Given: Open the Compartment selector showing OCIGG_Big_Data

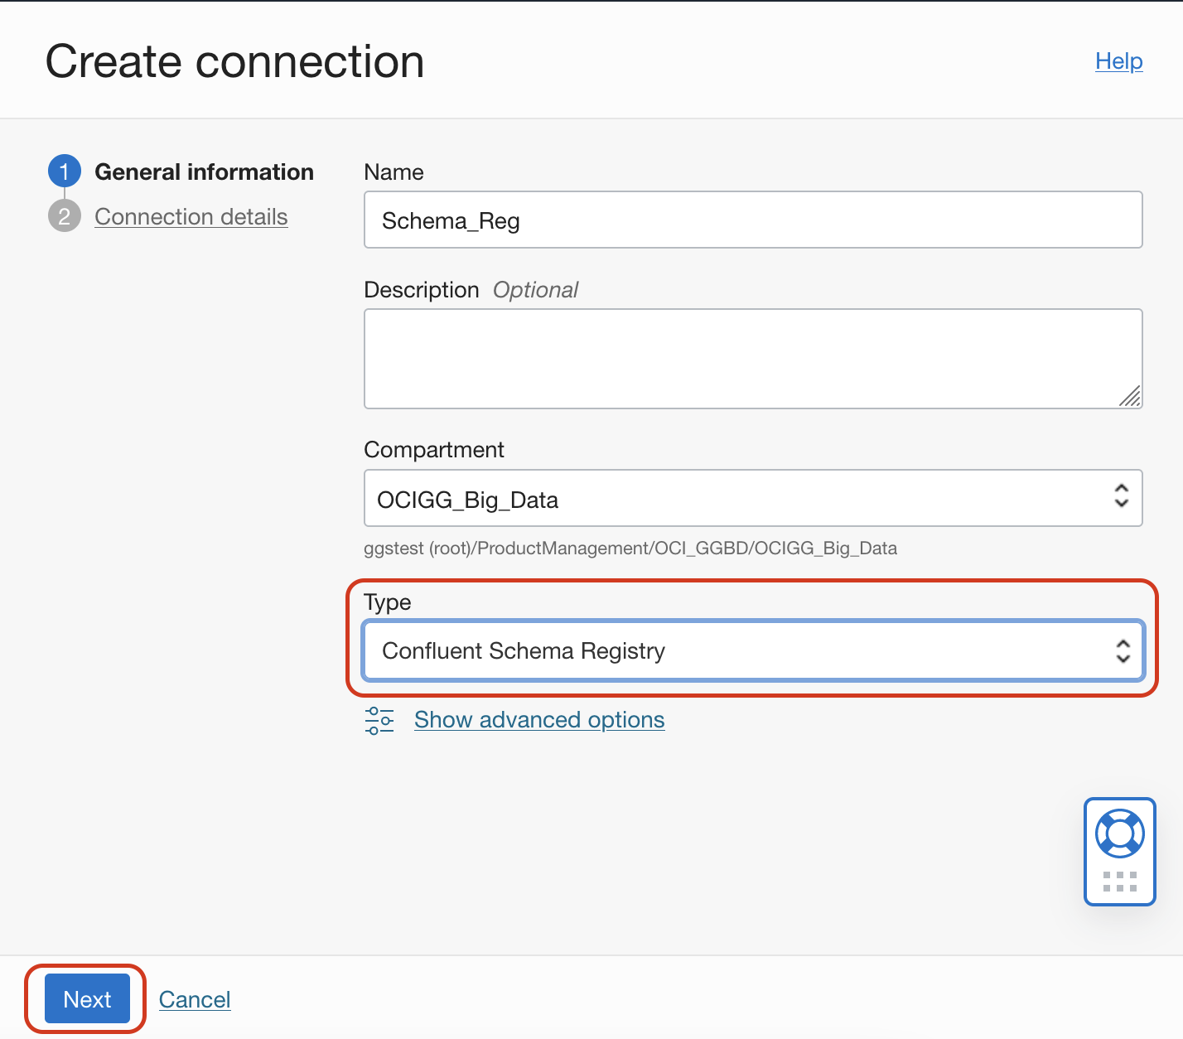Looking at the screenshot, I should click(x=752, y=498).
